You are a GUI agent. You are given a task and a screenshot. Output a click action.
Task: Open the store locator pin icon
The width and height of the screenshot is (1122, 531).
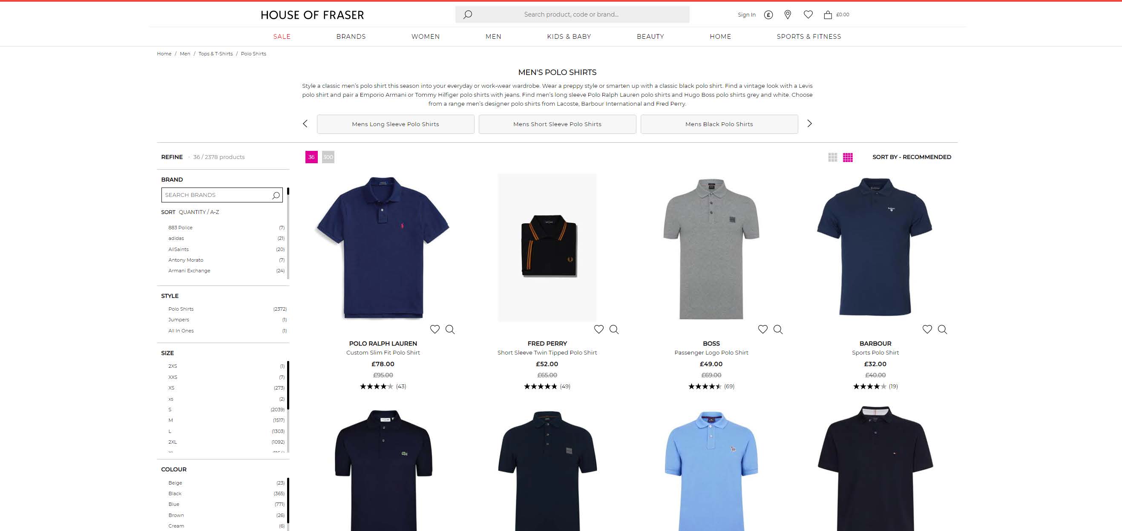tap(788, 14)
